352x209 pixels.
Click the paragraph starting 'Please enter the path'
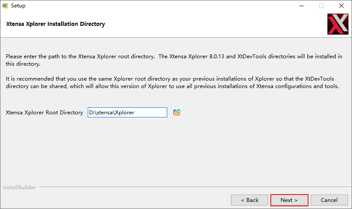coord(174,60)
